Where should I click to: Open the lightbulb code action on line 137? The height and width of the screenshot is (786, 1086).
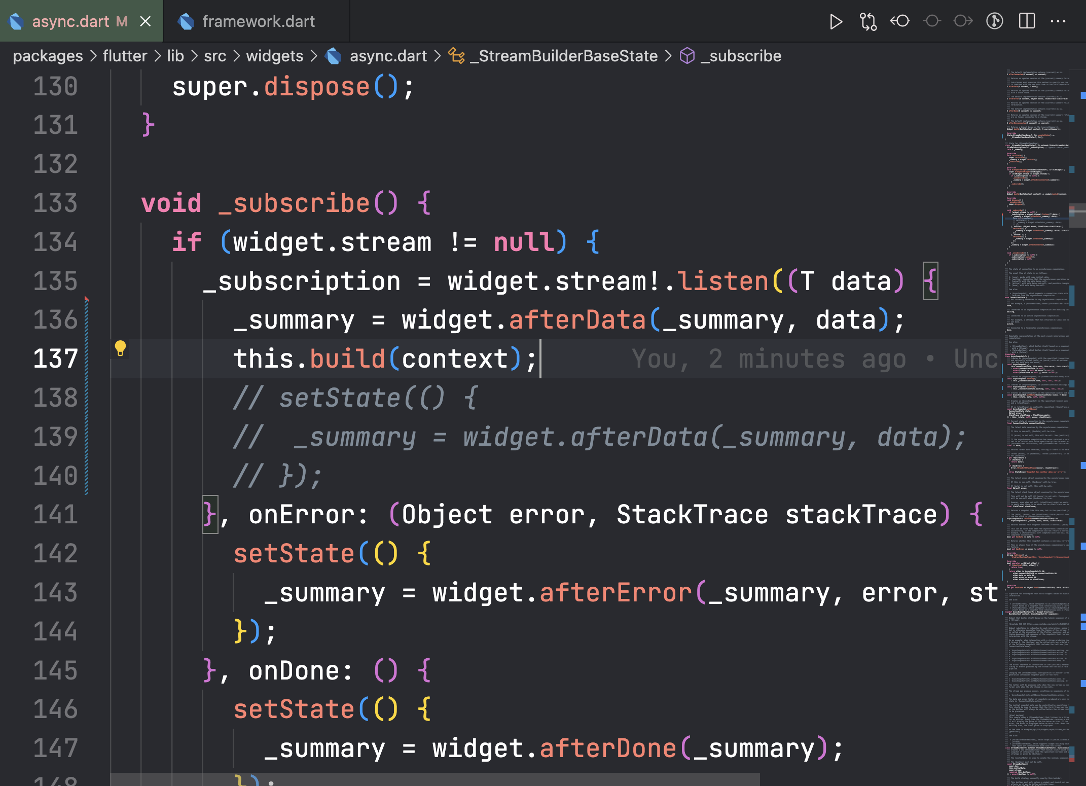[x=120, y=349]
